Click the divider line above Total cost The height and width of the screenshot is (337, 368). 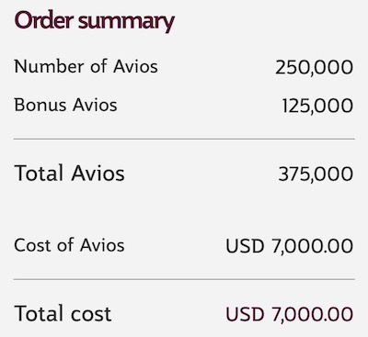pos(184,279)
